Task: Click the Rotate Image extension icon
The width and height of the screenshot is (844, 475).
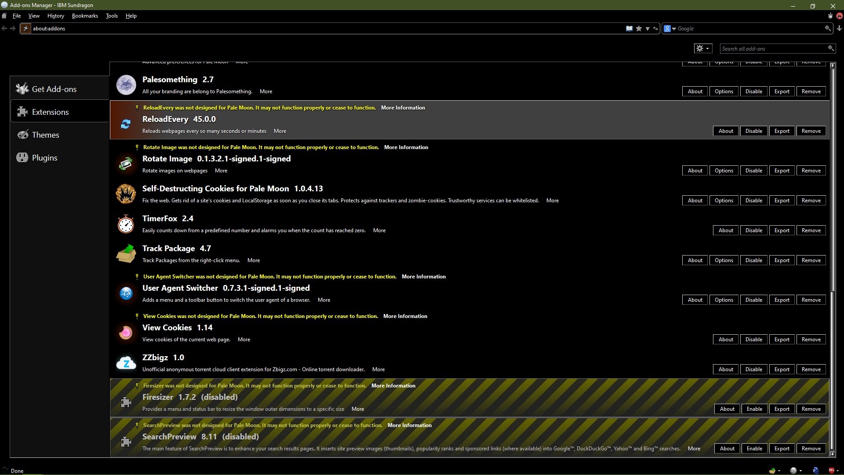Action: (126, 164)
